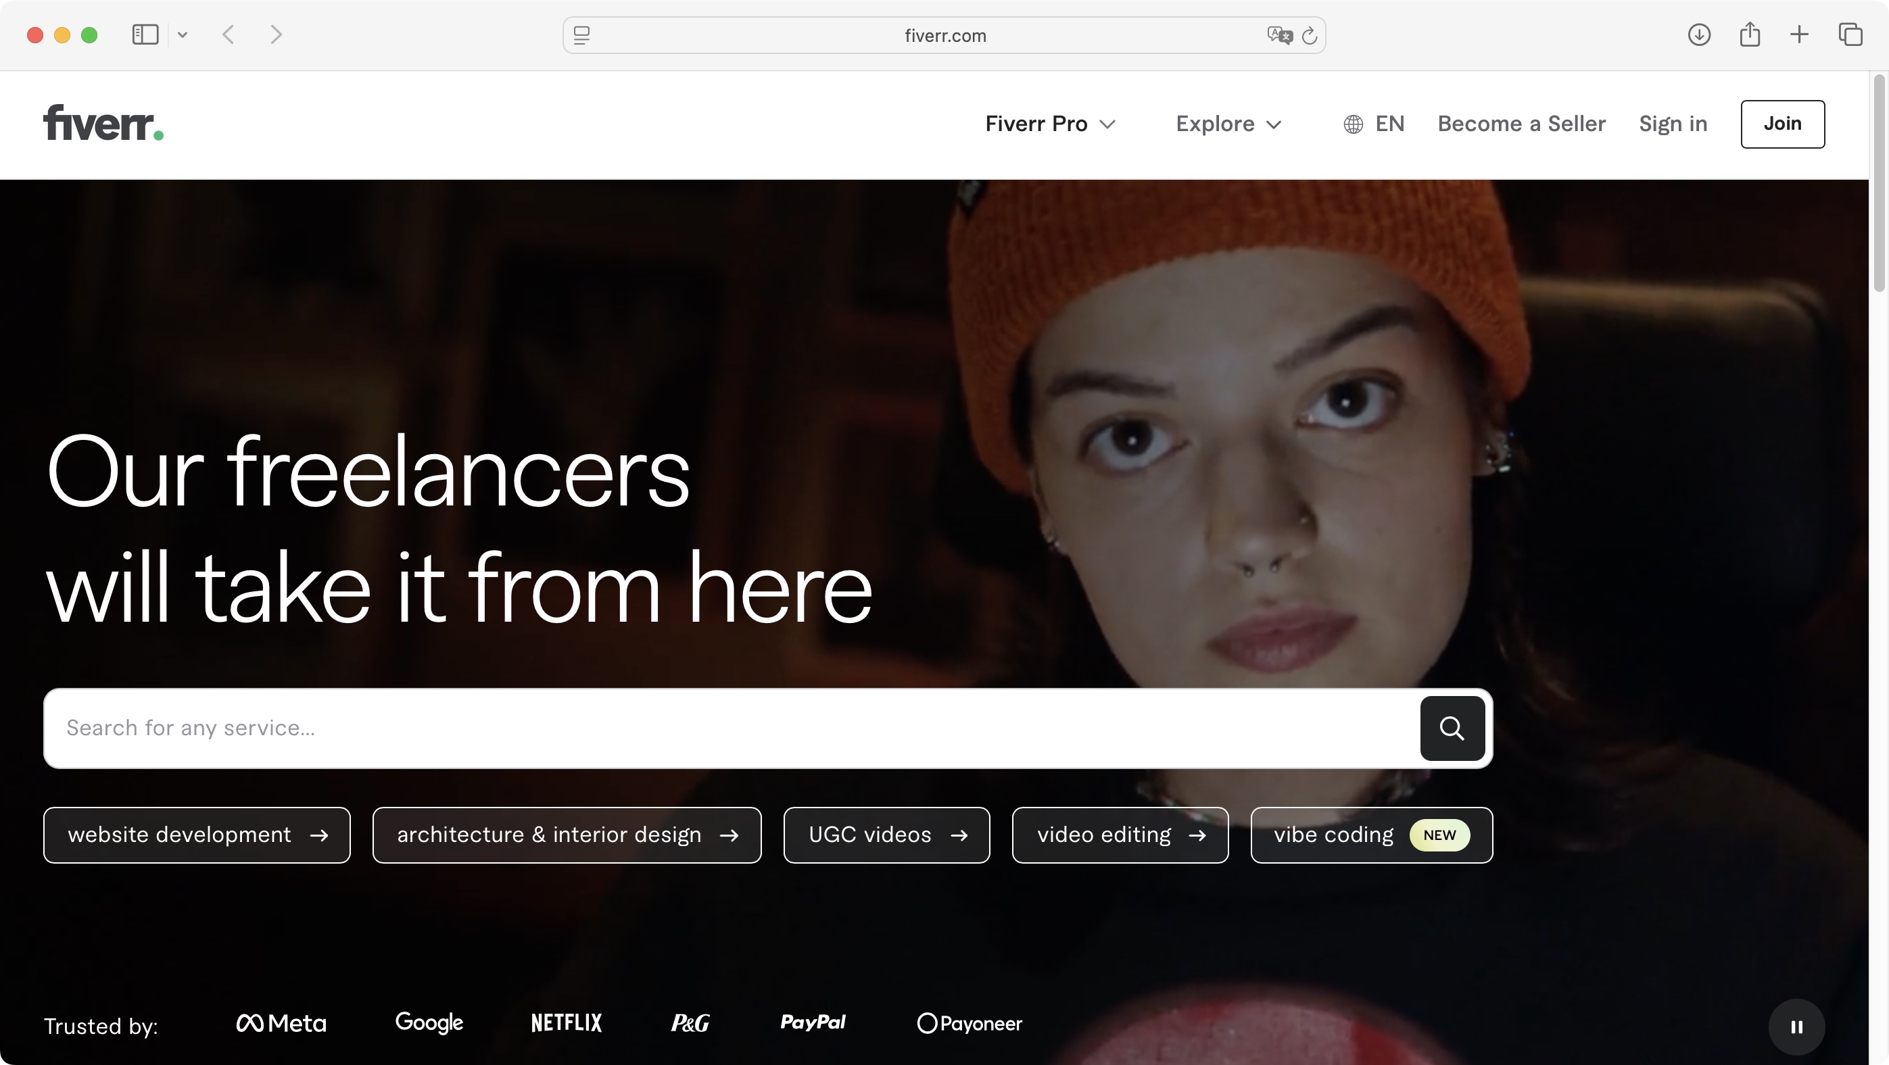The height and width of the screenshot is (1065, 1889).
Task: Click the Netflix logo
Action: pos(566,1022)
